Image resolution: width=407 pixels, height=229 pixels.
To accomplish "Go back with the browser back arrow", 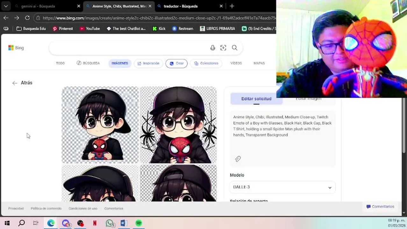I will point(6,18).
